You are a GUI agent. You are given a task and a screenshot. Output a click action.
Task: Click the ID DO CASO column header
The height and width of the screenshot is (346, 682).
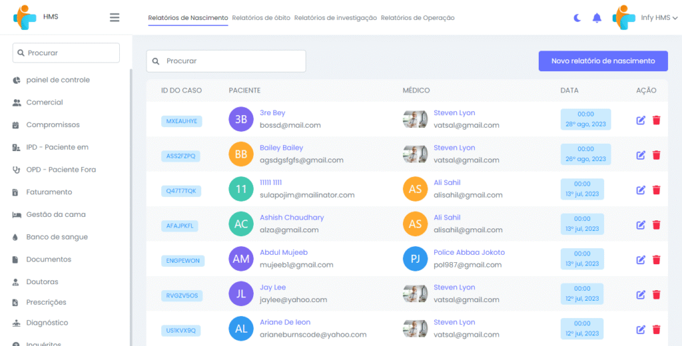181,90
